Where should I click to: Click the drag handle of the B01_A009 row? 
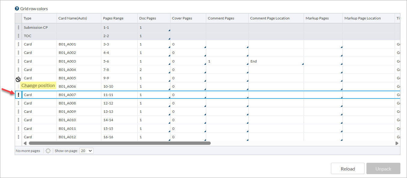19,112
